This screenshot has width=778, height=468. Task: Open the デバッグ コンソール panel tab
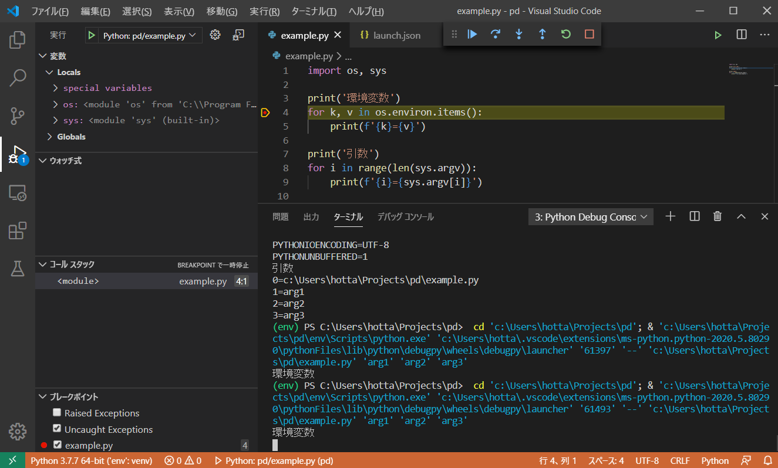coord(405,217)
